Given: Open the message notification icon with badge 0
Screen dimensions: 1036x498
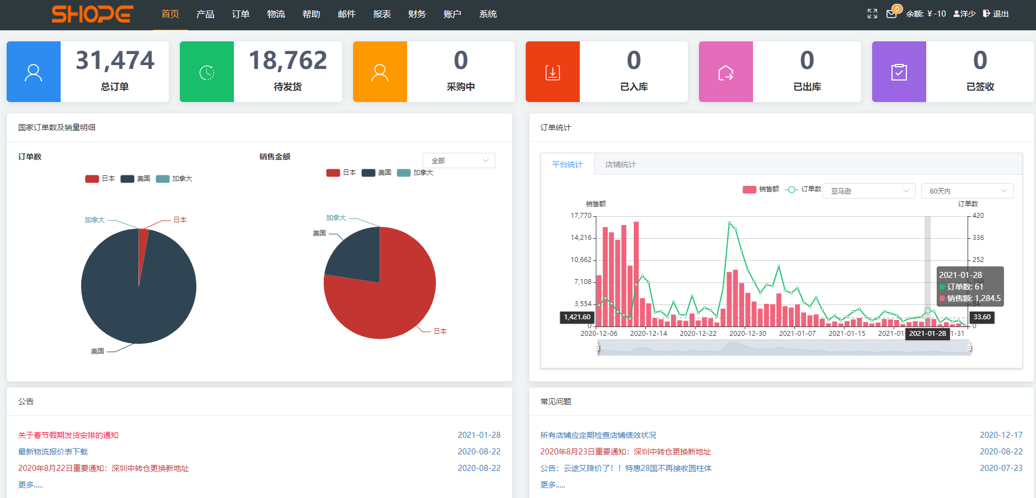Looking at the screenshot, I should (x=891, y=15).
